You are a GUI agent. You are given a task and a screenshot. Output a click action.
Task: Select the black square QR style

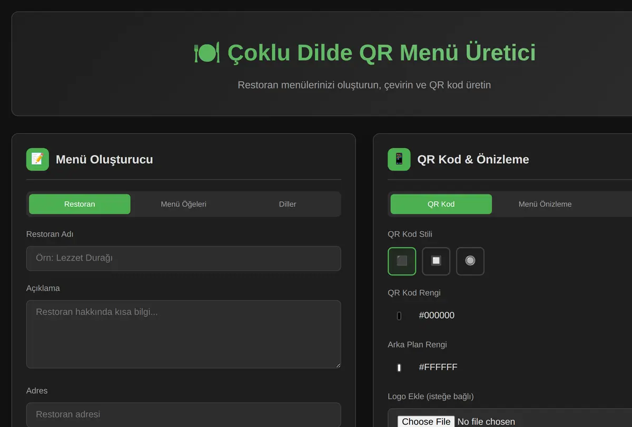coord(402,261)
